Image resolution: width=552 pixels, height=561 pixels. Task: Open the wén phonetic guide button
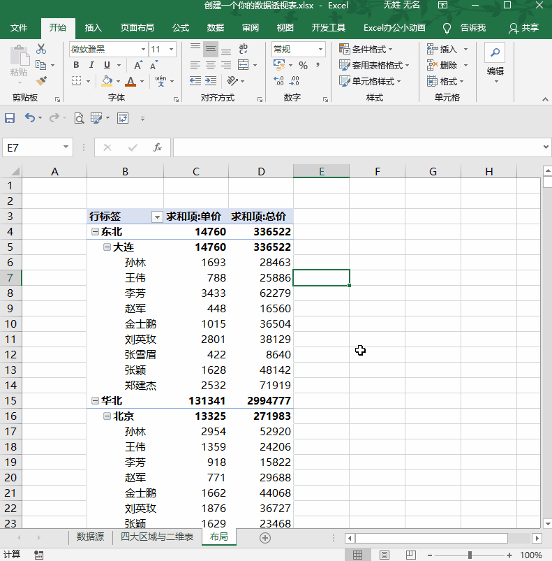click(161, 81)
